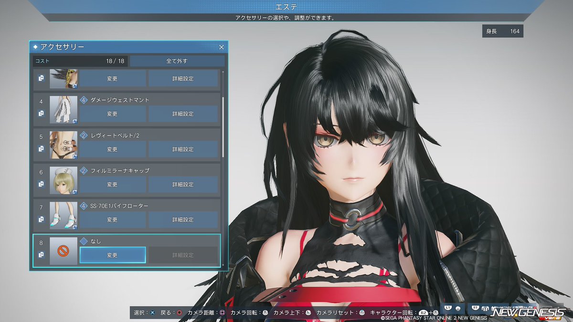The image size is (573, 322).
Task: Open 詳細設定 for フィルミラーナキャップ
Action: (x=183, y=185)
